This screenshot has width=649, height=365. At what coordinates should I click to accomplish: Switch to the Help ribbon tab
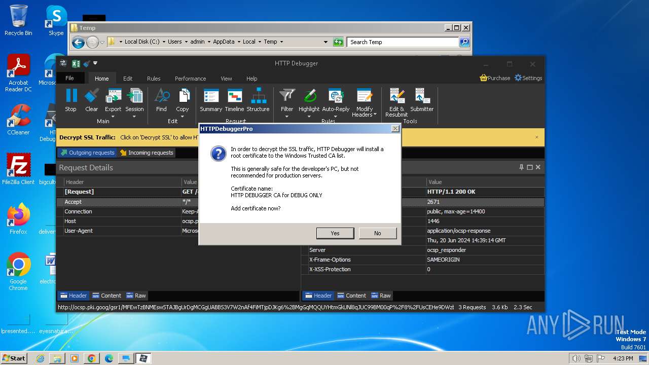252,79
